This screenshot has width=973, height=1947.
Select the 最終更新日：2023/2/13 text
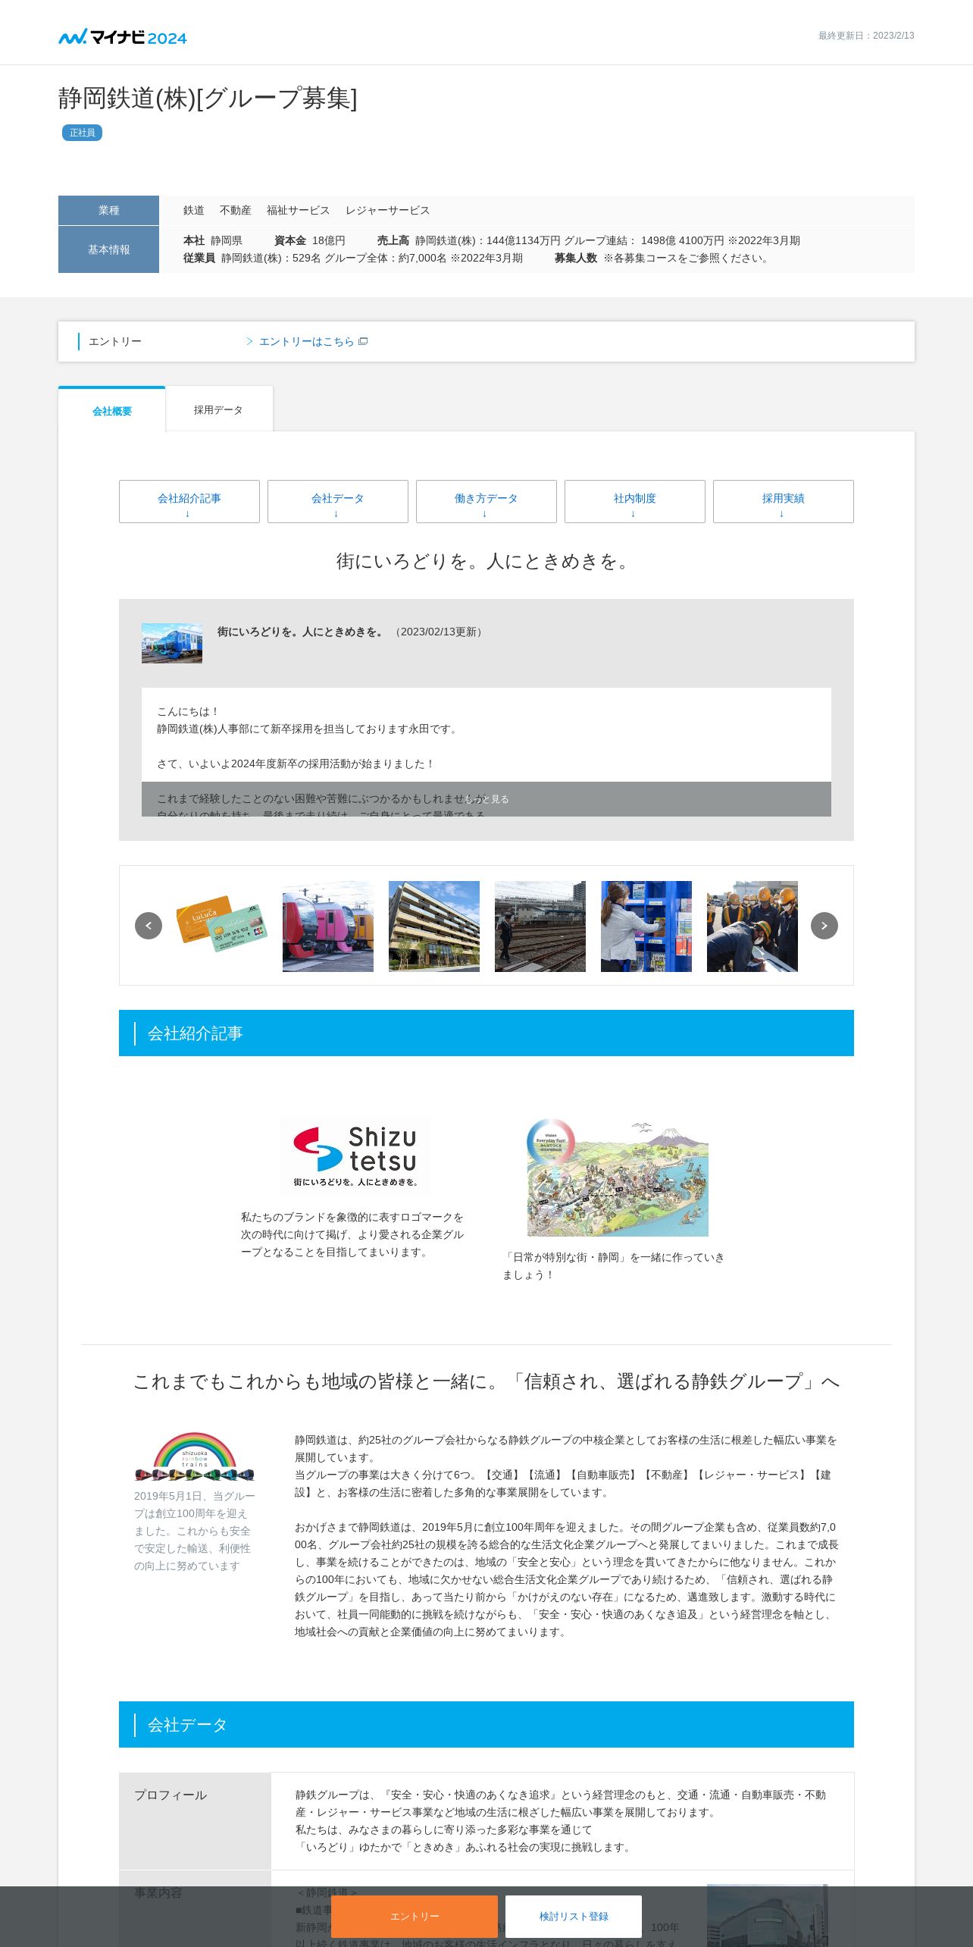(866, 36)
